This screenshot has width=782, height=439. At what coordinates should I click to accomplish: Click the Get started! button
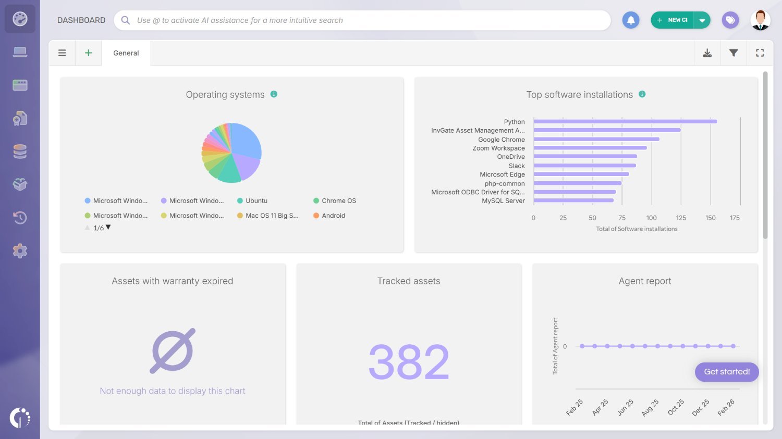click(727, 372)
